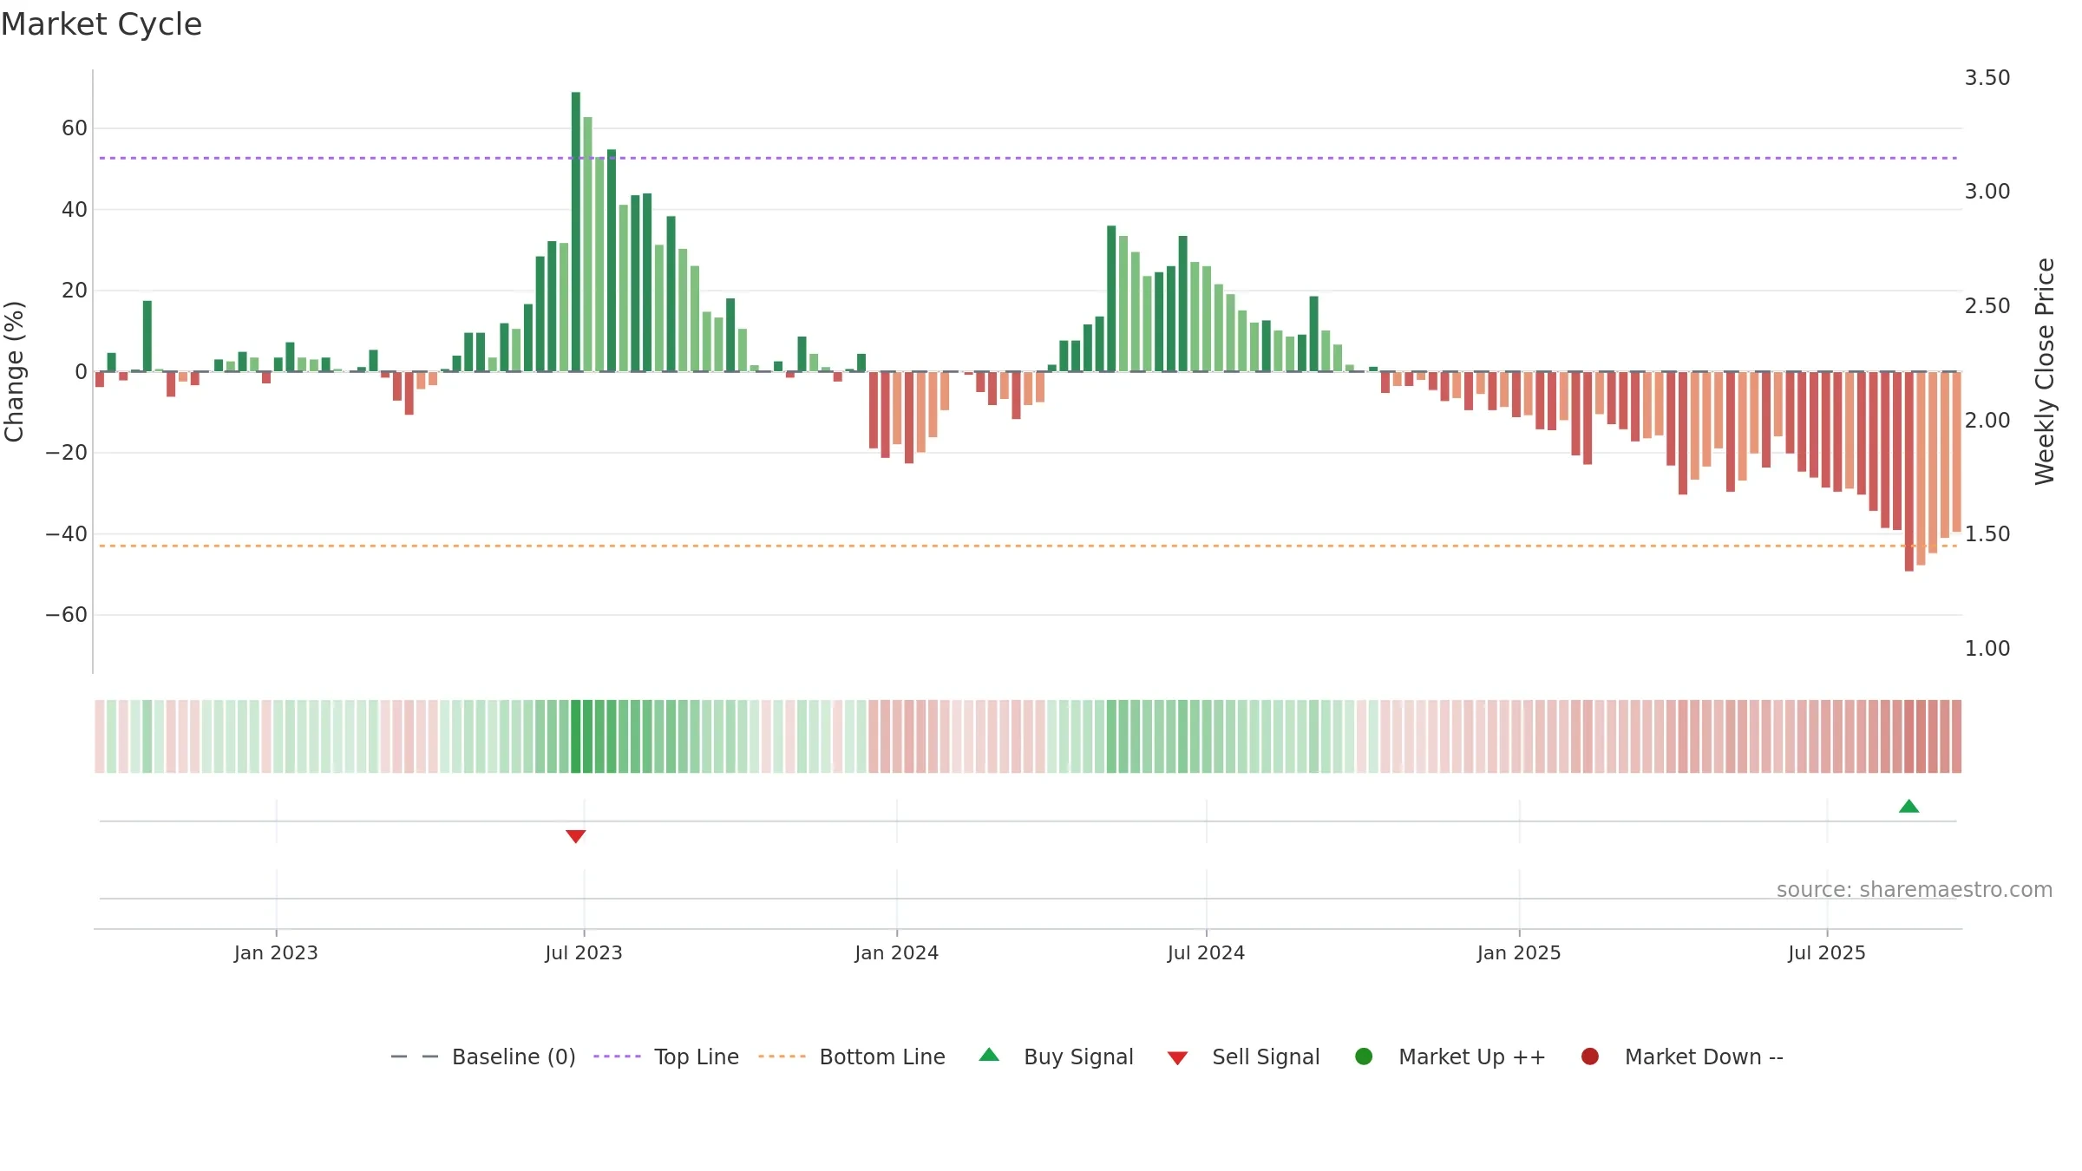Click the tallest green bar near Jul 2023
Screen dimensions: 2082x1171
pyautogui.click(x=576, y=232)
